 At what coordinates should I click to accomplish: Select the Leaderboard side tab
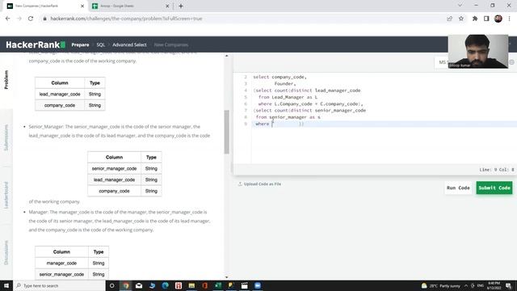click(6, 195)
